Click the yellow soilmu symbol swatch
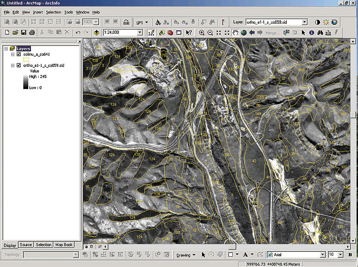The height and width of the screenshot is (267, 358). pyautogui.click(x=26, y=60)
